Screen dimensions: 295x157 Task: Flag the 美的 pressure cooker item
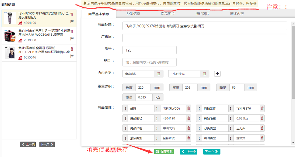click(x=72, y=39)
